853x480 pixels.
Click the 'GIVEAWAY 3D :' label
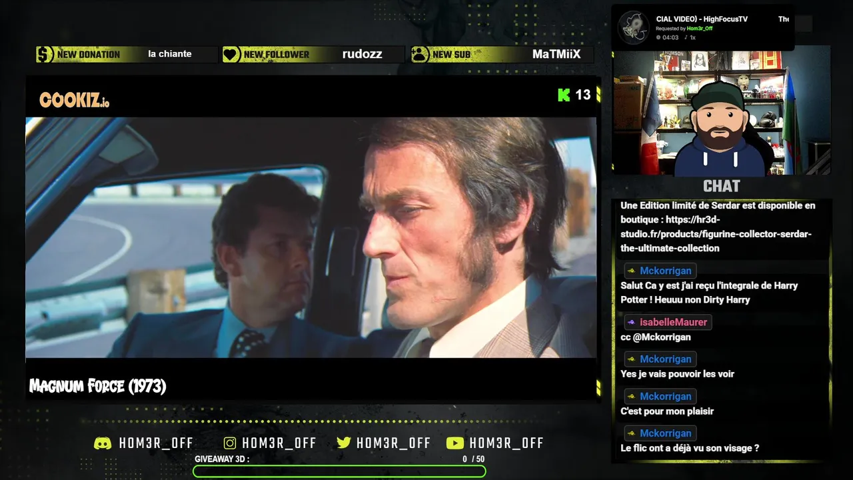(x=222, y=459)
